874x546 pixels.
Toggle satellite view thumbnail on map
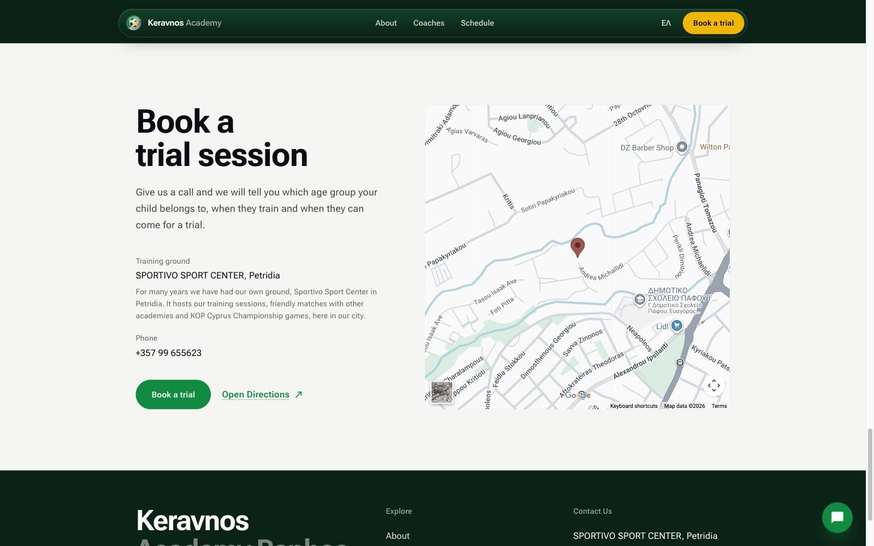[441, 391]
